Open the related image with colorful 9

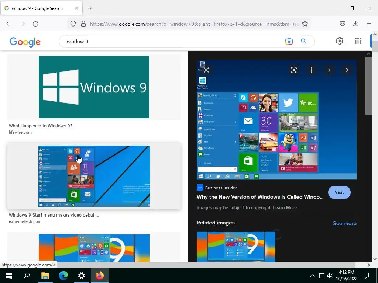[236, 247]
